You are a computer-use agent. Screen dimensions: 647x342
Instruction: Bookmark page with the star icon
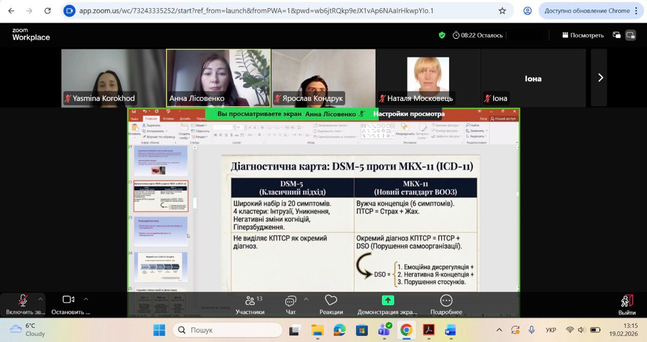(502, 11)
